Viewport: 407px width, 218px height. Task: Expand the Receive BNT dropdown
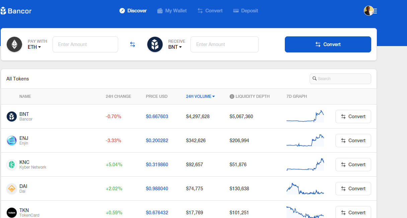pyautogui.click(x=175, y=47)
